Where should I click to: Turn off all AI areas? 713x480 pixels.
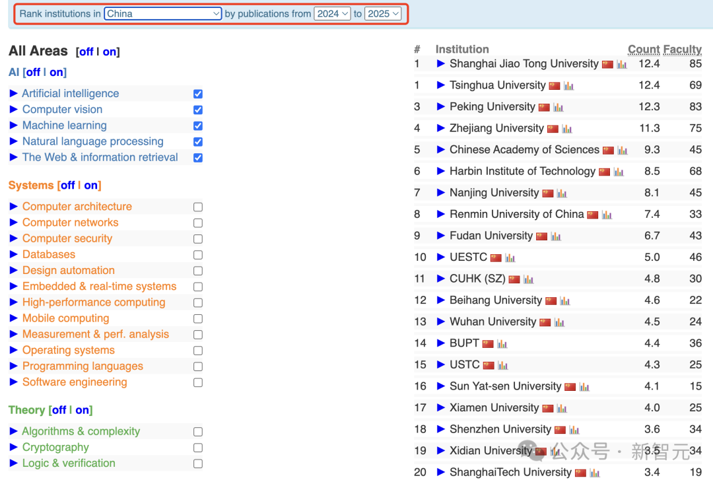point(33,73)
